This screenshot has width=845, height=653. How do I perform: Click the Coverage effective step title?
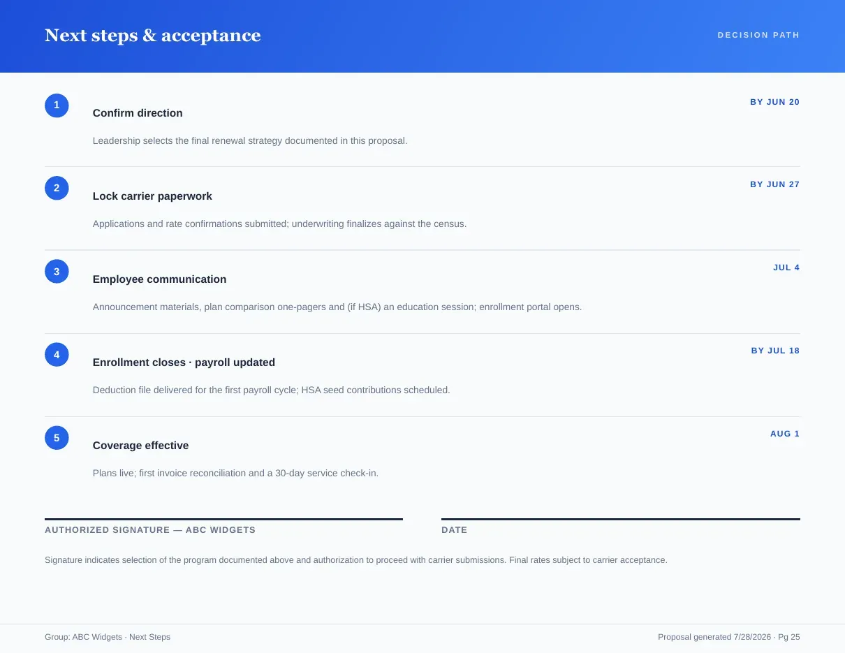coord(140,446)
